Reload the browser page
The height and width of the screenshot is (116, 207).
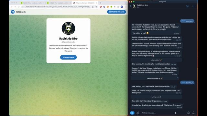(19, 7)
